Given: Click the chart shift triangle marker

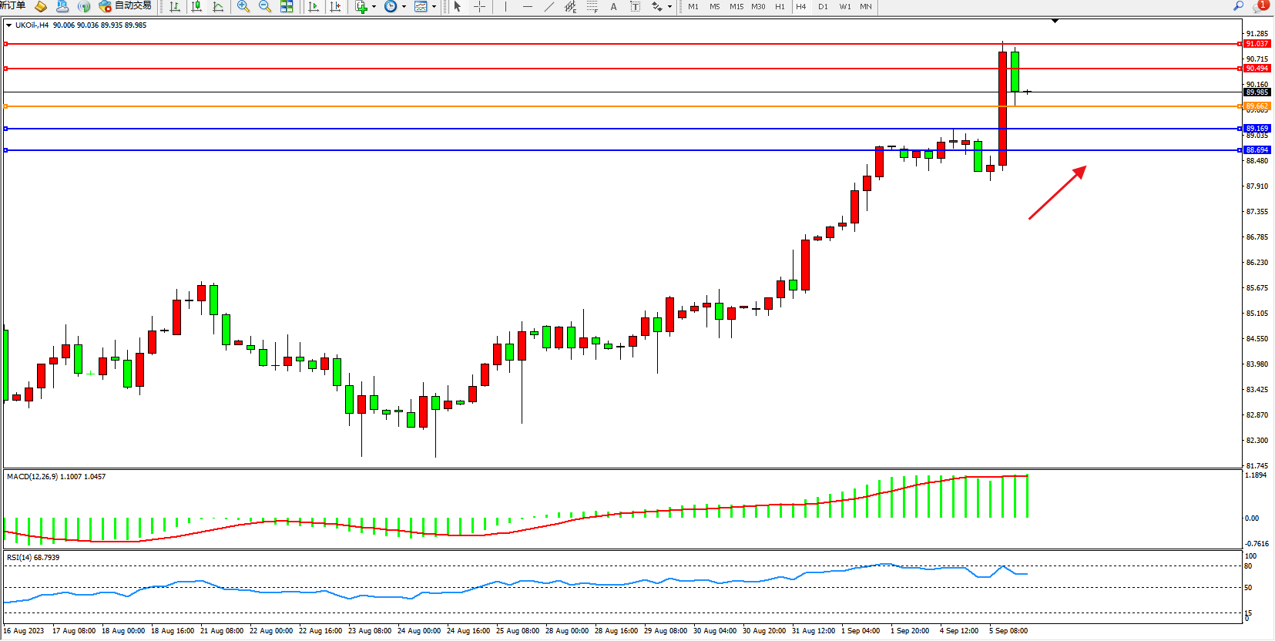Looking at the screenshot, I should point(1055,21).
